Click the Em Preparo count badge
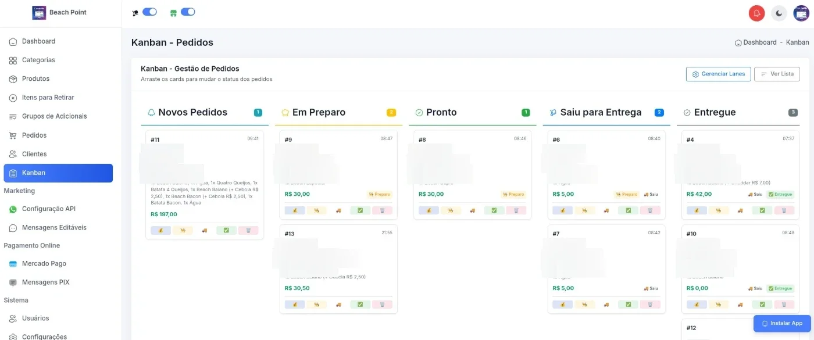814x340 pixels. pos(391,113)
